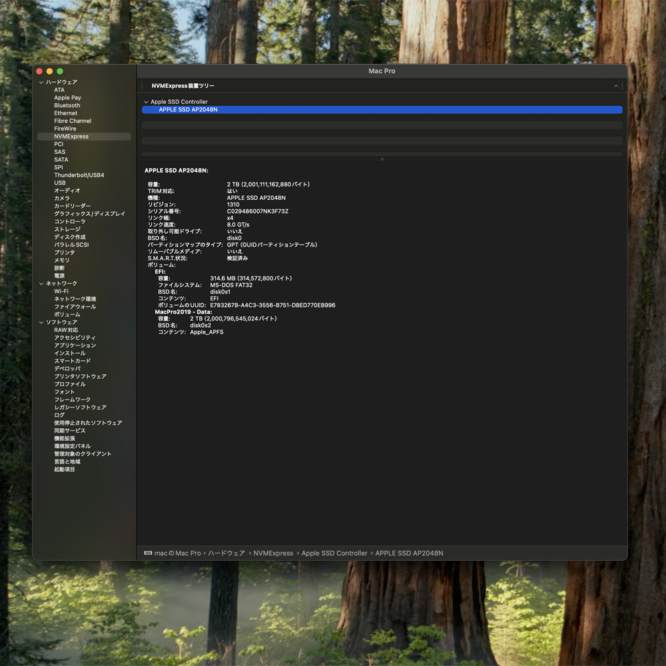Open 言語と地域 in the sidebar
This screenshot has height=666, width=666.
(67, 462)
